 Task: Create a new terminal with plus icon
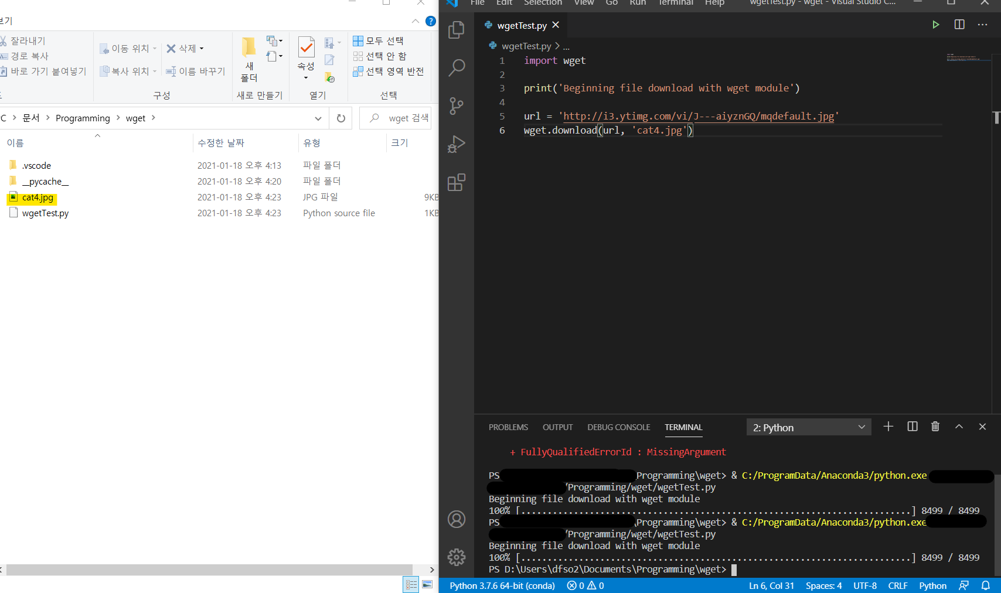[x=888, y=427]
